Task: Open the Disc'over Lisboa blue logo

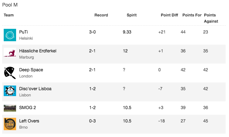Action: coord(10,91)
